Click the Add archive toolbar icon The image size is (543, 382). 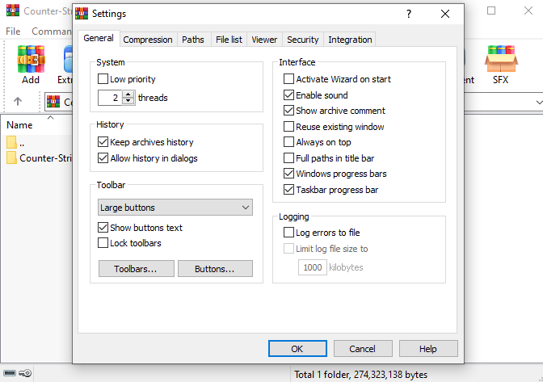coord(31,60)
